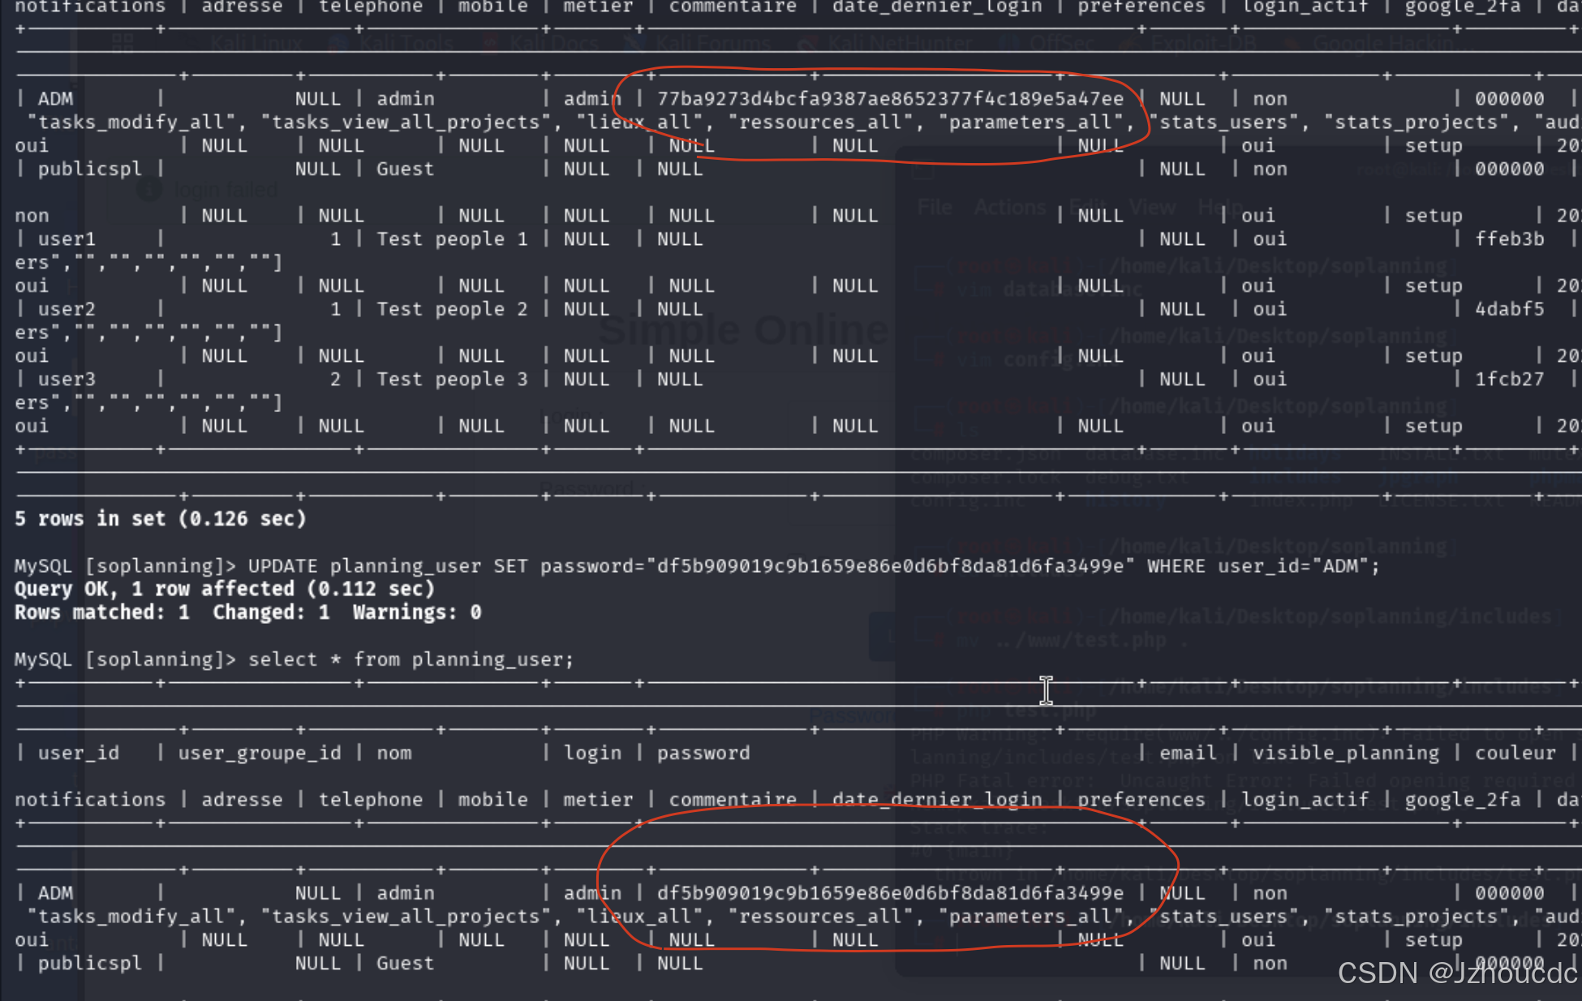Viewport: 1582px width, 1001px height.
Task: Open the Kali Linux bookmark favicon
Action: [x=188, y=42]
